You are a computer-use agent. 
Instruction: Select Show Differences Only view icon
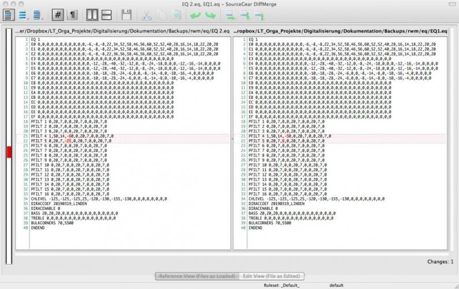pyautogui.click(x=23, y=15)
